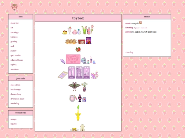185x138 pixels.
Task: Click the pink ouija board icon
Action: coord(73,59)
